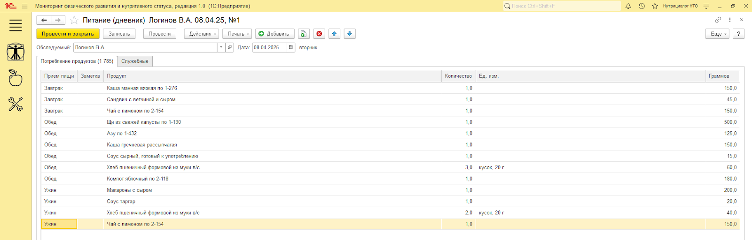Open the Еще menu
This screenshot has width=752, height=240.
717,34
